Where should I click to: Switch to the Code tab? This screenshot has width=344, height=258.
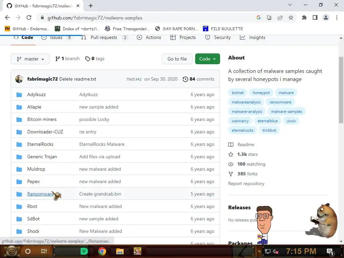tap(23, 38)
